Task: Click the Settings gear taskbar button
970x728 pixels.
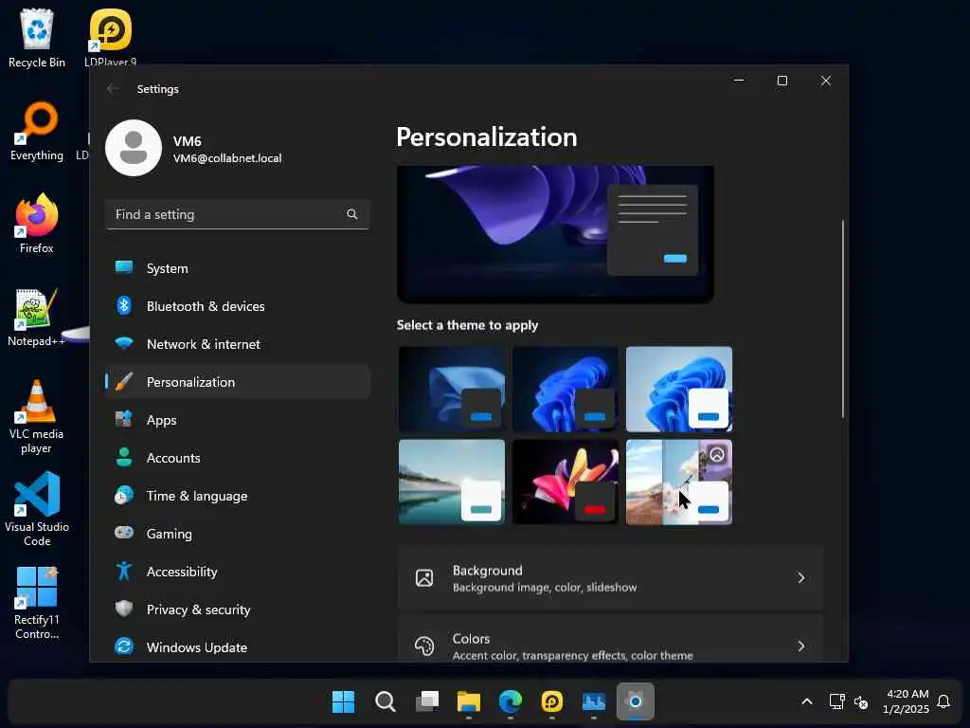Action: pos(636,701)
